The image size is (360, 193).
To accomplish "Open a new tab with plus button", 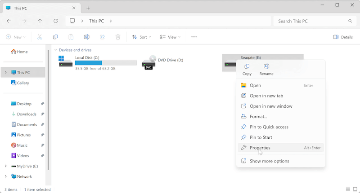I will (x=88, y=8).
